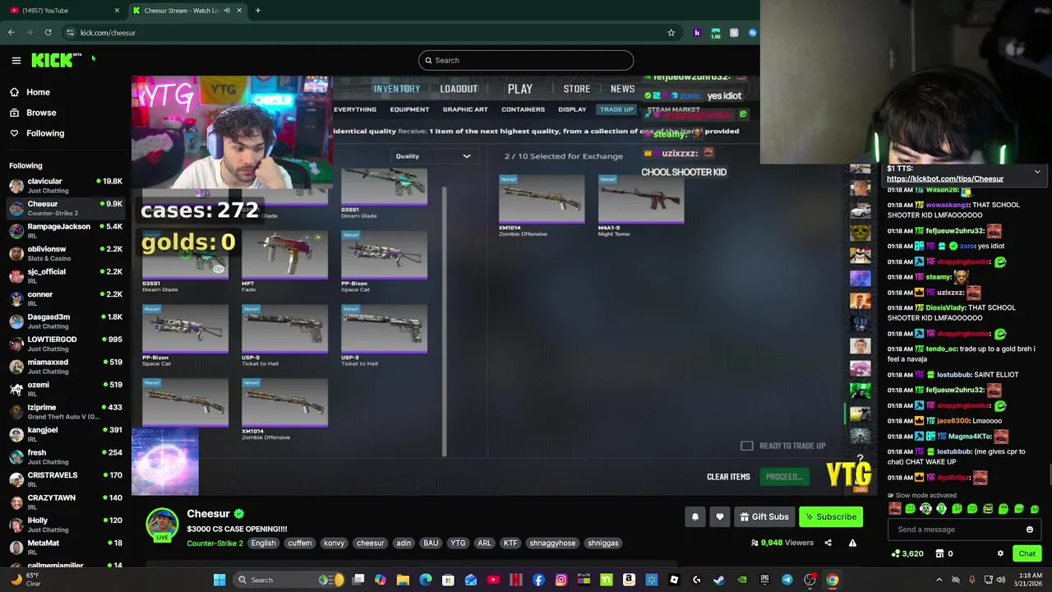This screenshot has width=1052, height=592.
Task: Click the Subscribe button
Action: [x=831, y=516]
